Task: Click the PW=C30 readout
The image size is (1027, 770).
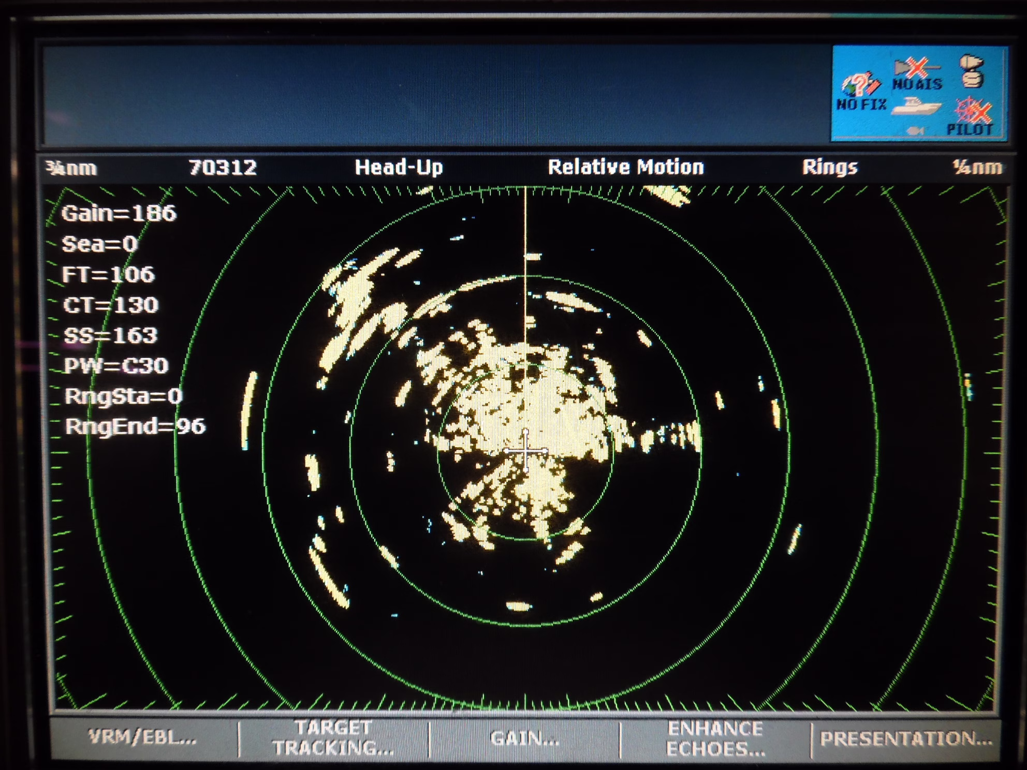Action: [116, 366]
